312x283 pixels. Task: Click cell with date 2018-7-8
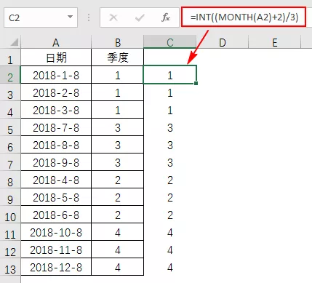pyautogui.click(x=56, y=127)
